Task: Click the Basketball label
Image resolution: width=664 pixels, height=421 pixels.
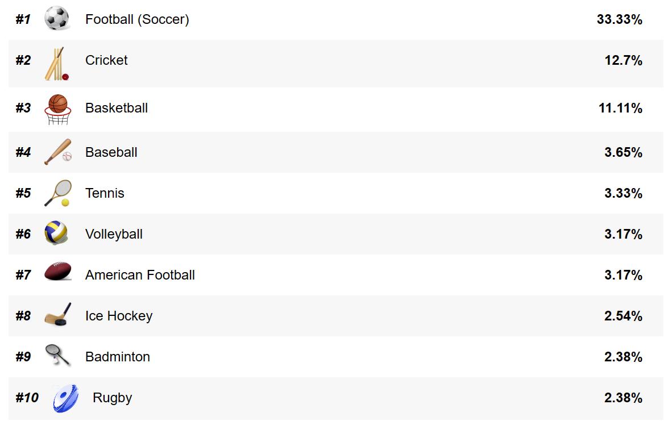Action: (117, 108)
